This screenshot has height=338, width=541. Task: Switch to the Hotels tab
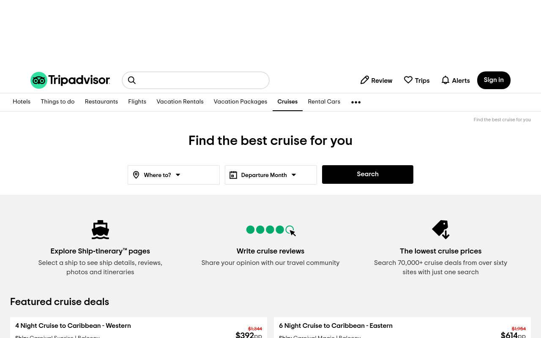[22, 102]
